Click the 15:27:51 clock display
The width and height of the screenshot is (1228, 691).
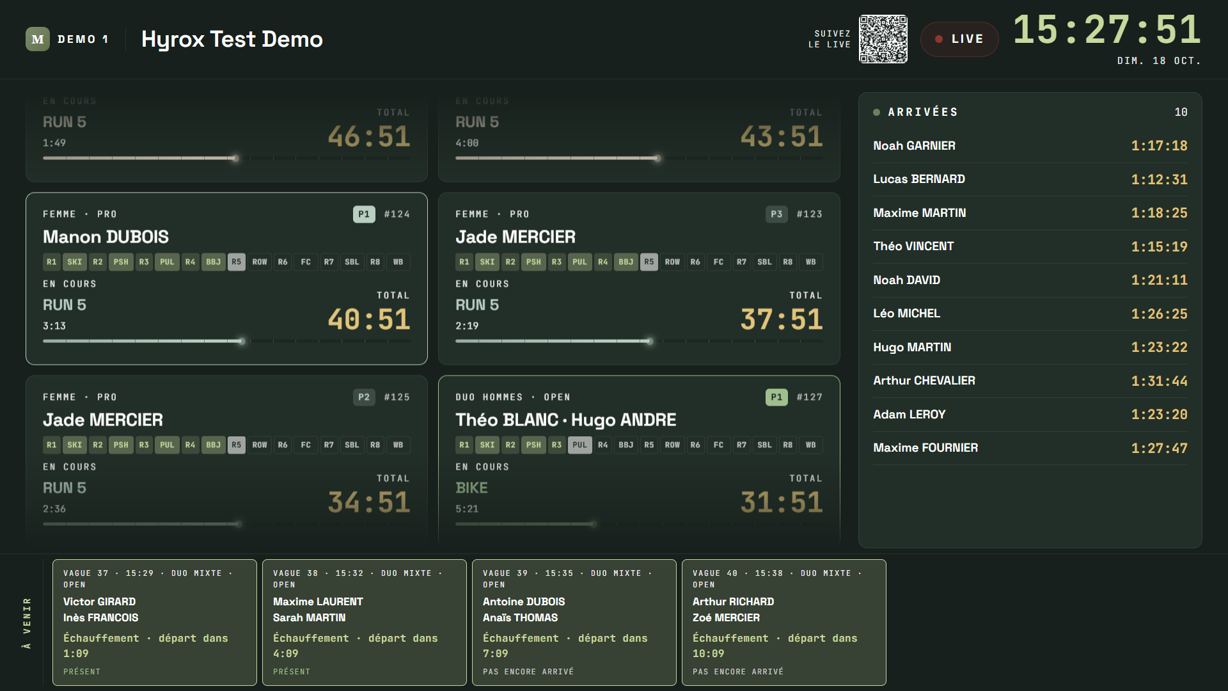[x=1107, y=30]
